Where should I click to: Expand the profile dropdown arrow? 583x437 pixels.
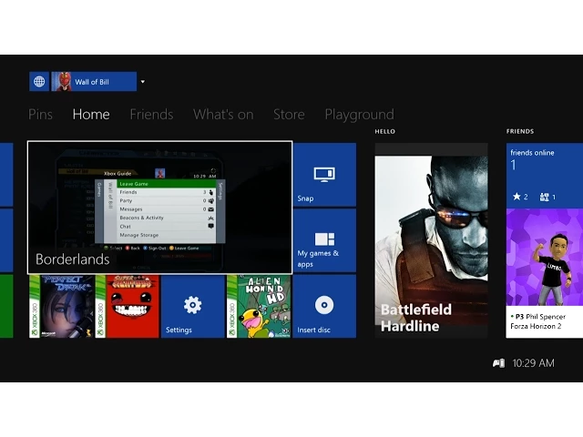point(142,82)
